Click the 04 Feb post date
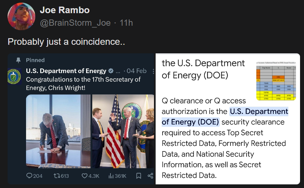This screenshot has width=304, height=188. [x=137, y=71]
